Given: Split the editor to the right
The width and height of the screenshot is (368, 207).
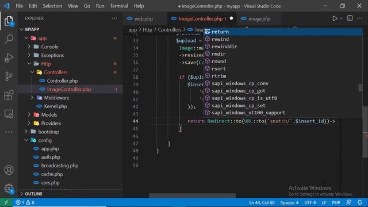Looking at the screenshot, I should [350, 18].
